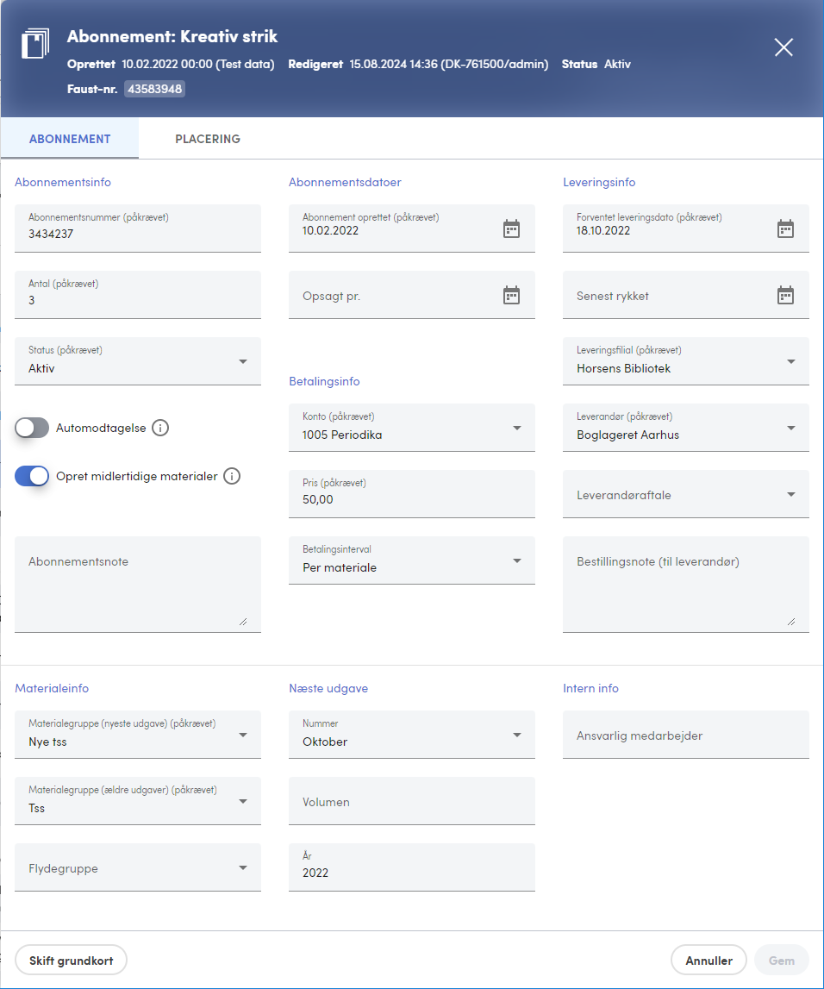This screenshot has width=824, height=989.
Task: Click the Annuller button
Action: point(709,961)
